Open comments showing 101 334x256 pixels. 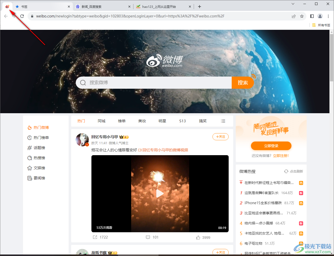coord(152,237)
